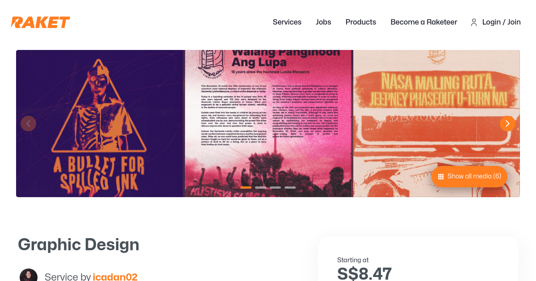The height and width of the screenshot is (281, 536).
Task: Click the grid icon in Show all media
Action: tap(441, 177)
